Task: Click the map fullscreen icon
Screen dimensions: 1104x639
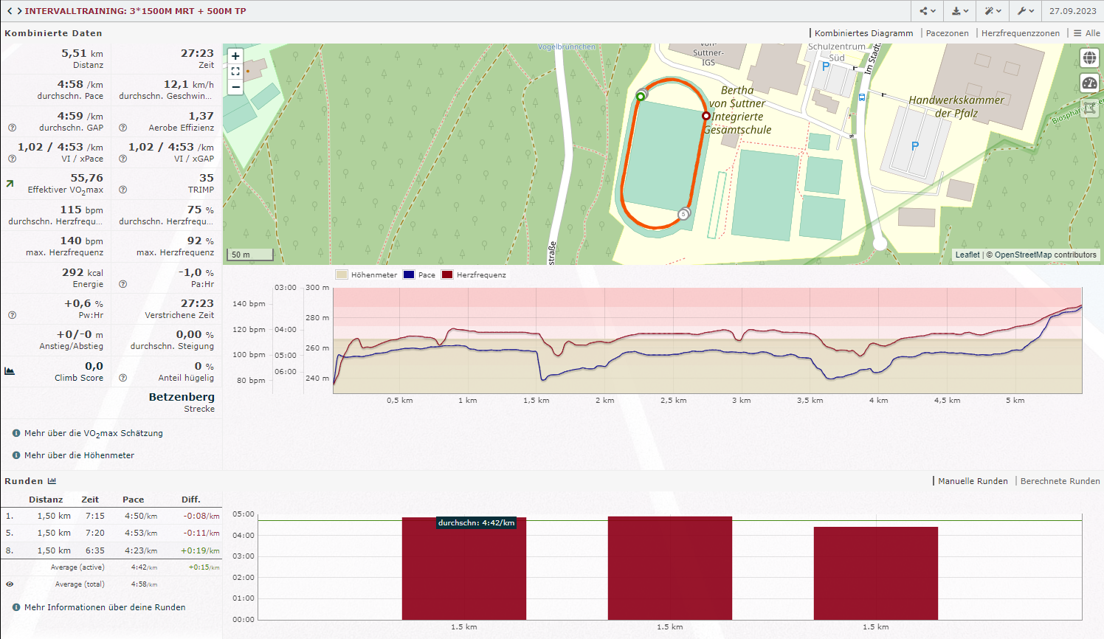Action: (235, 72)
